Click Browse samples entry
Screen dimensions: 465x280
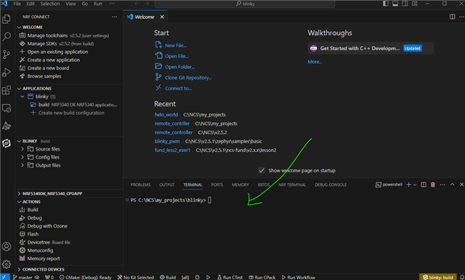click(x=44, y=76)
